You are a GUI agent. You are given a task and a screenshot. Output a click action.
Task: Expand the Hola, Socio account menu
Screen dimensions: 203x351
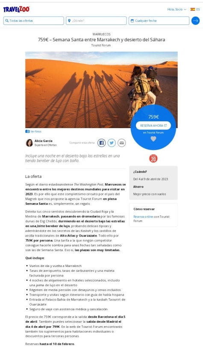(177, 9)
